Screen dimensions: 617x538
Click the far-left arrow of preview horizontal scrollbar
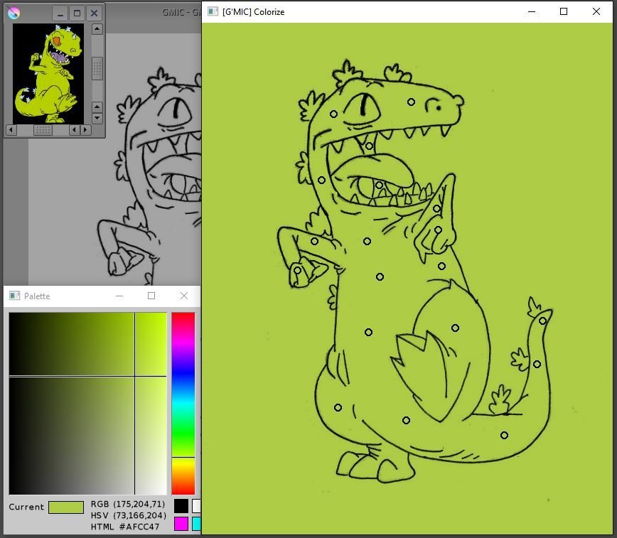coord(11,130)
